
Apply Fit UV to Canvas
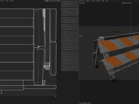coord(70,27)
